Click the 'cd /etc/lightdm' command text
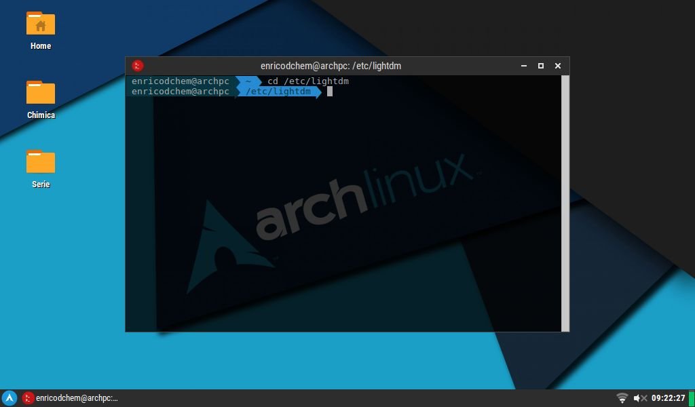 click(308, 81)
